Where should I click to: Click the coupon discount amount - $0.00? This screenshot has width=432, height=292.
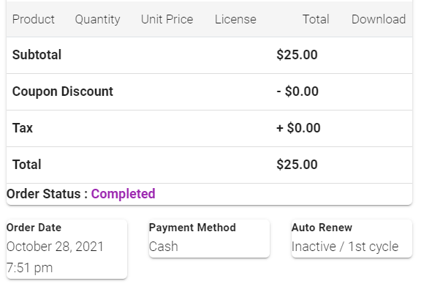tap(298, 91)
